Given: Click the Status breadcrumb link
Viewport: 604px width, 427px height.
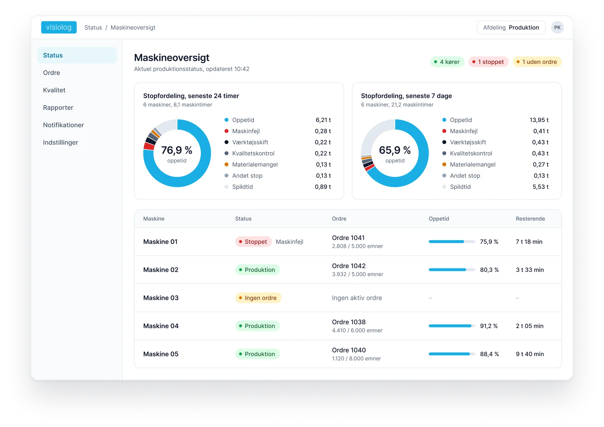Looking at the screenshot, I should pyautogui.click(x=93, y=27).
